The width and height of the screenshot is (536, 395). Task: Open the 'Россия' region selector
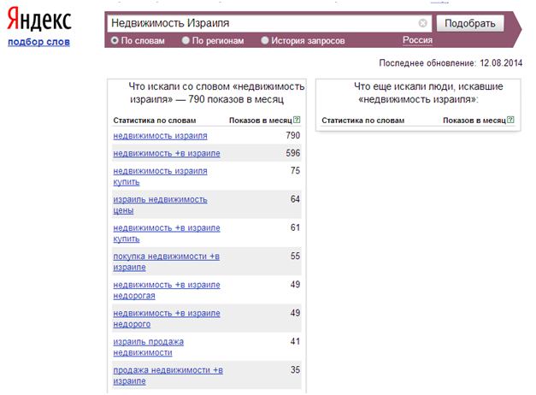pyautogui.click(x=417, y=40)
